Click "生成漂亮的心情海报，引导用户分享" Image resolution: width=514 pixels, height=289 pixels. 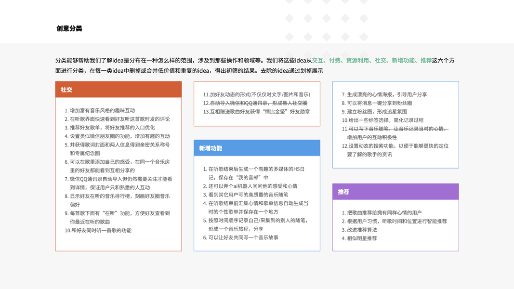point(384,94)
